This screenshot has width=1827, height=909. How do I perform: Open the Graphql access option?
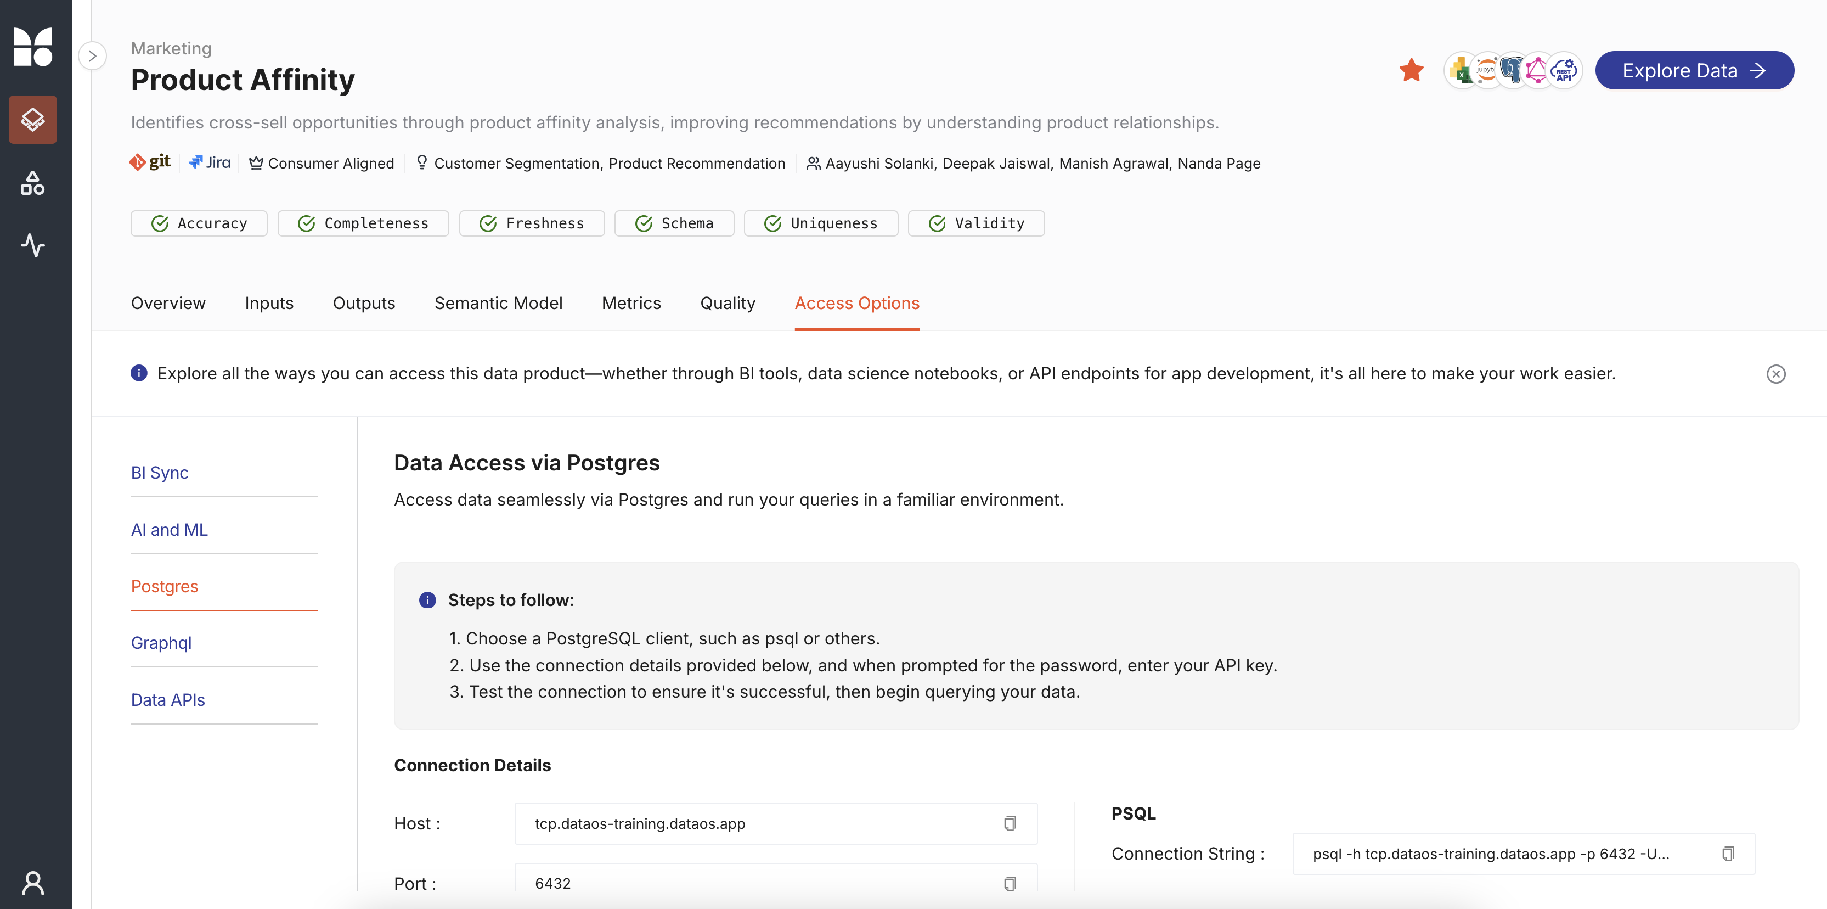tap(162, 643)
